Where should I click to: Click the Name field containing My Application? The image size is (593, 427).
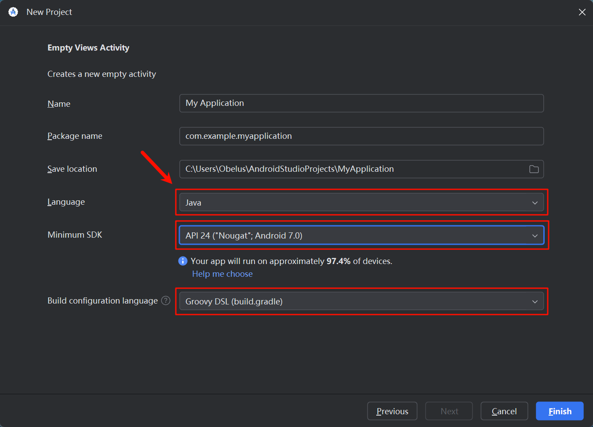coord(361,103)
